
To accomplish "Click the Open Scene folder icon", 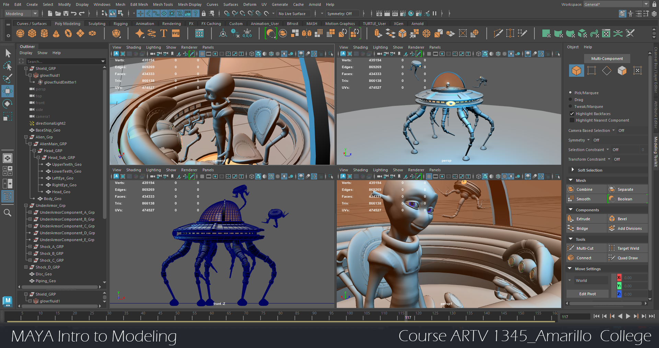I will 58,13.
